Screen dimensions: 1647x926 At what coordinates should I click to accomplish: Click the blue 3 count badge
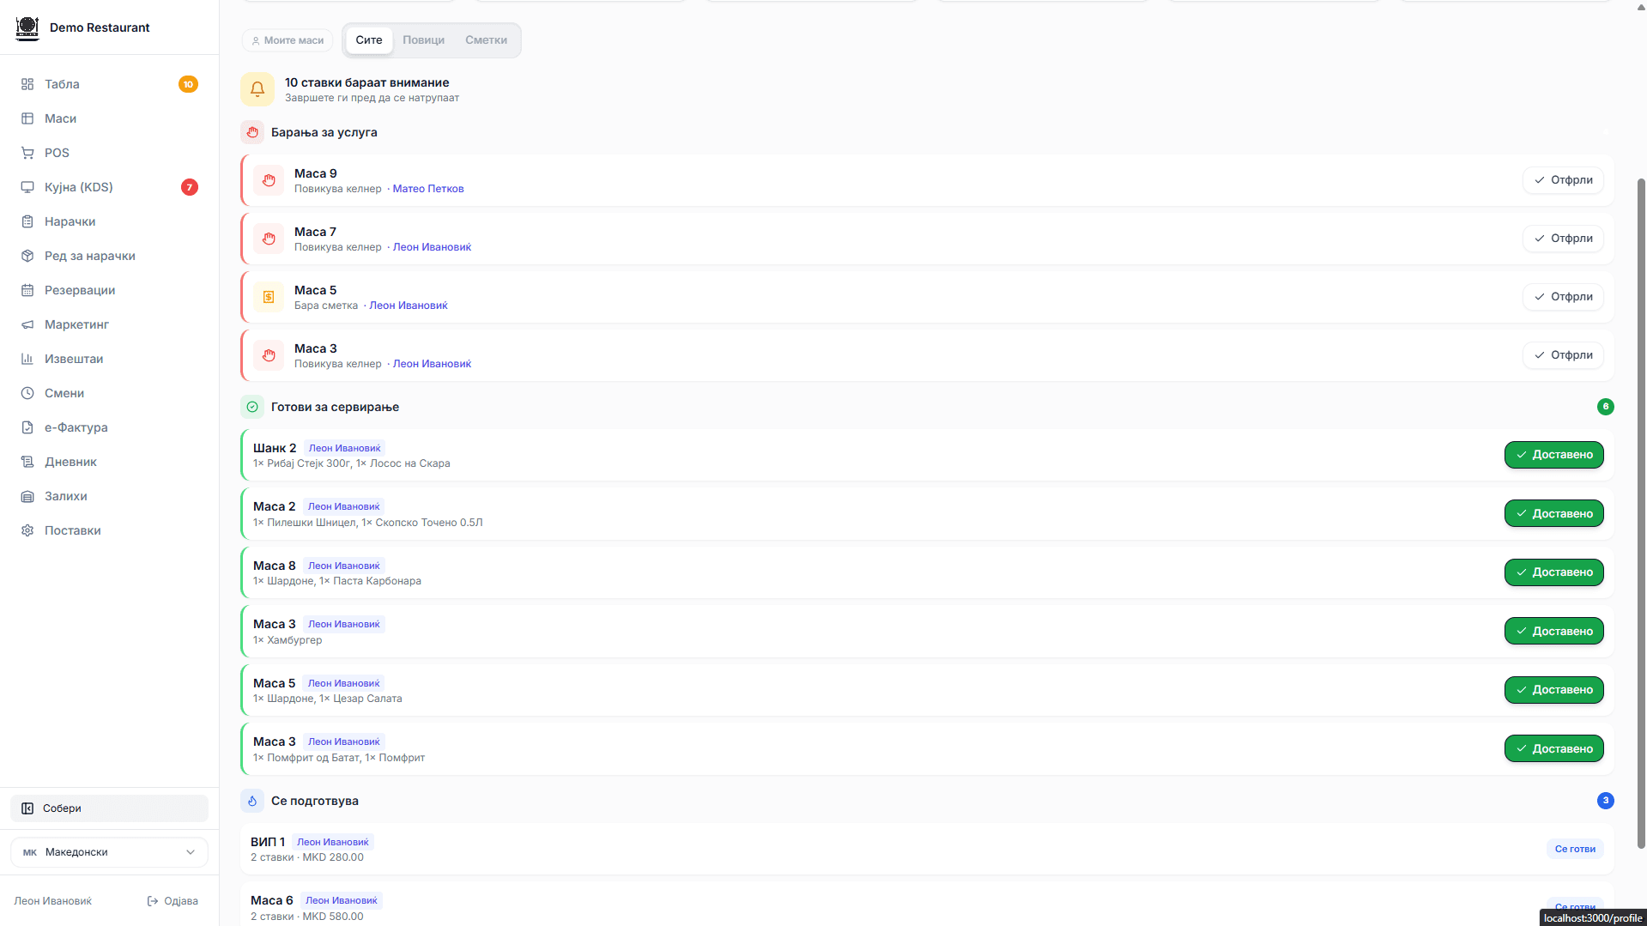1605,801
